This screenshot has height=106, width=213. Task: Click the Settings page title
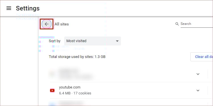pyautogui.click(x=28, y=8)
